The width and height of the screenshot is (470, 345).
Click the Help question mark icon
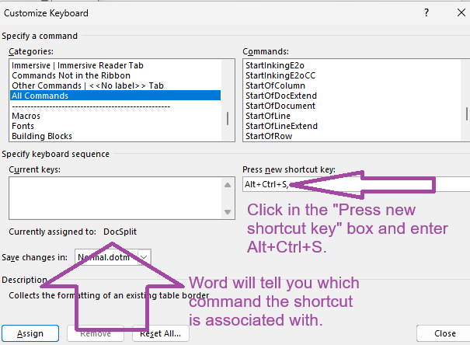(x=426, y=12)
